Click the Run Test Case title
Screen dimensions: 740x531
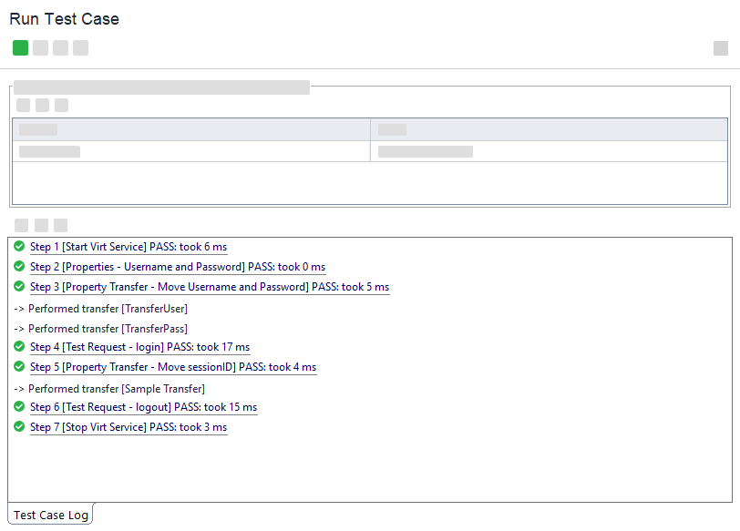point(64,19)
